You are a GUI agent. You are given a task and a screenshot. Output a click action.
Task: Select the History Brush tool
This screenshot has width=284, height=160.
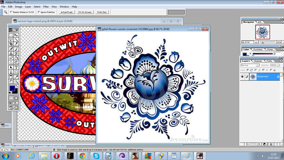coord(16,54)
